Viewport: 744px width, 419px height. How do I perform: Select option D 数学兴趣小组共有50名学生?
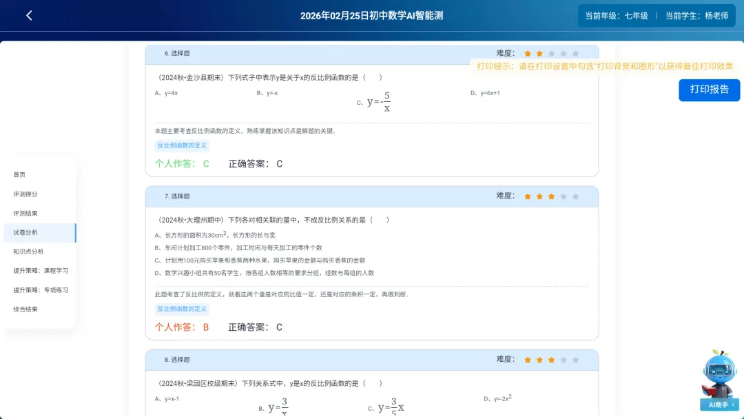point(265,273)
